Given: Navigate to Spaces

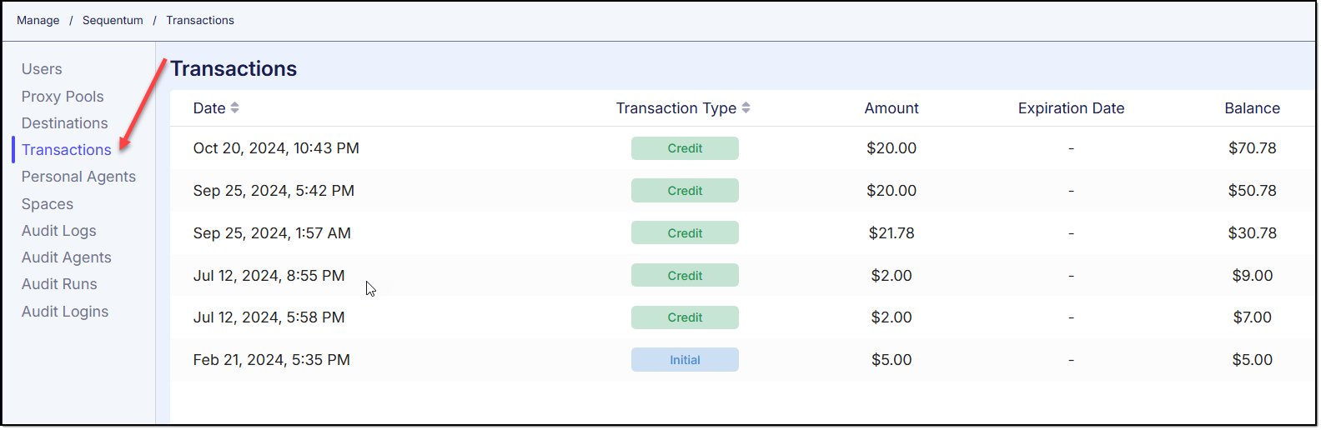Looking at the screenshot, I should tap(48, 204).
